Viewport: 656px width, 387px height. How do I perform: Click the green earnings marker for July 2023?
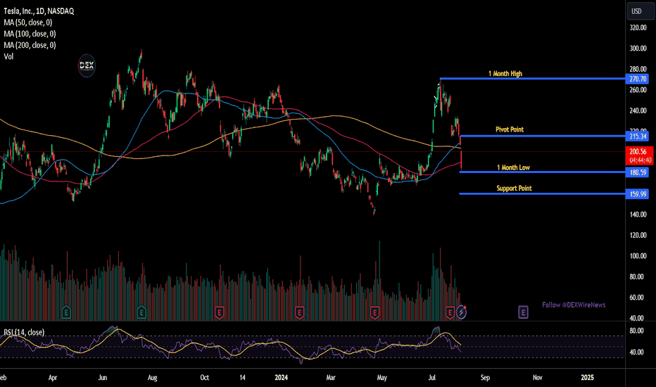[141, 312]
